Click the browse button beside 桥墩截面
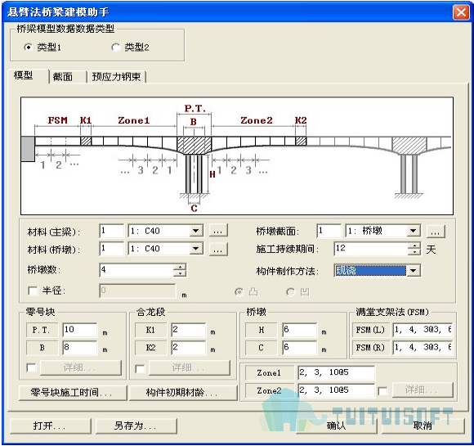The width and height of the screenshot is (474, 446). pos(436,232)
